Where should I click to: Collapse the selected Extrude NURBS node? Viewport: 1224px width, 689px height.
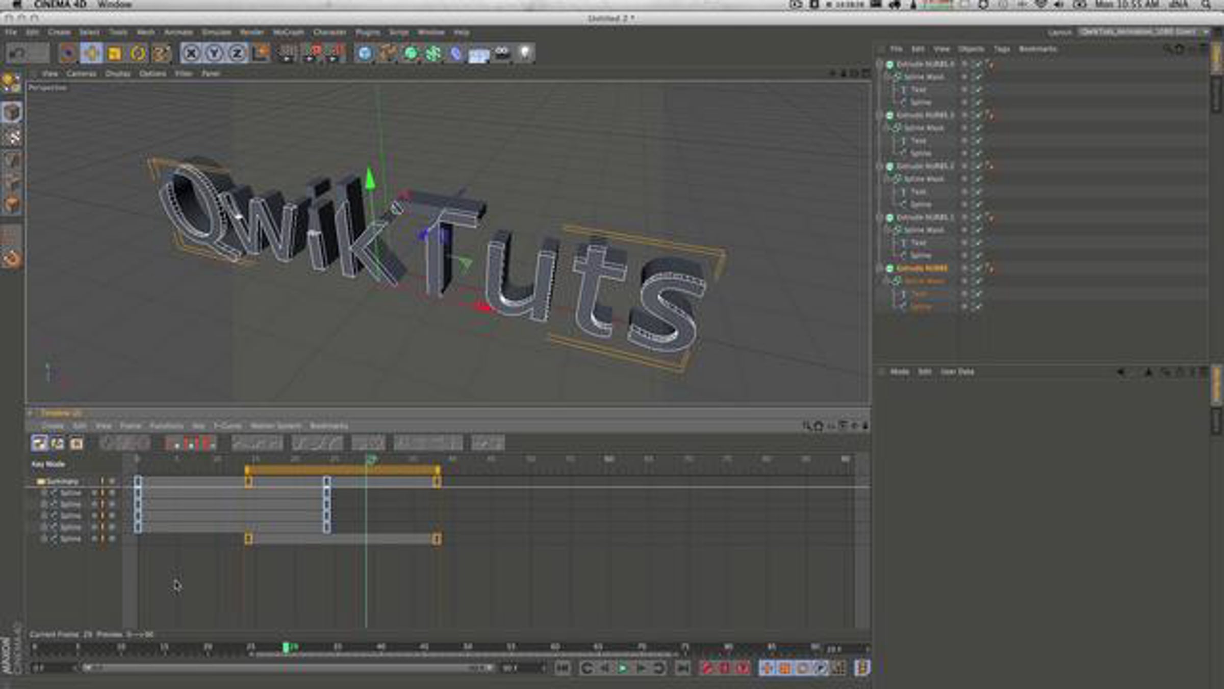pyautogui.click(x=880, y=268)
